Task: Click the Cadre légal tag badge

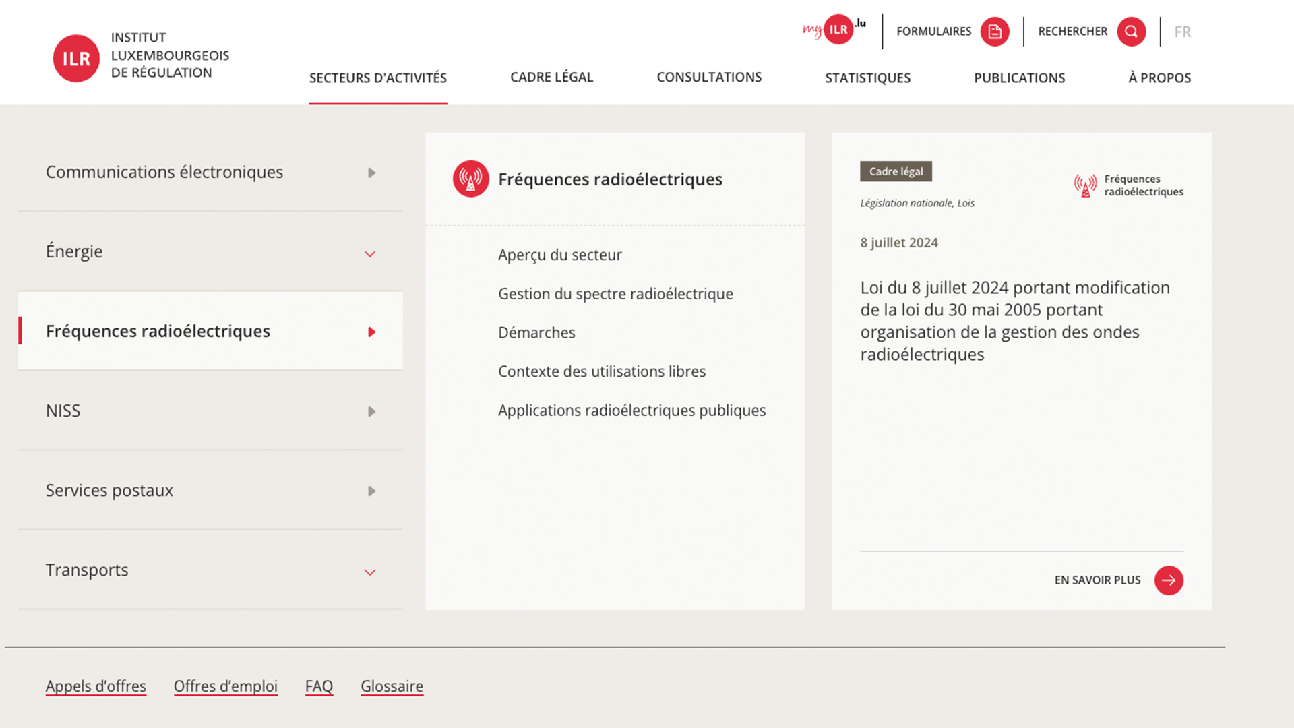Action: point(896,171)
